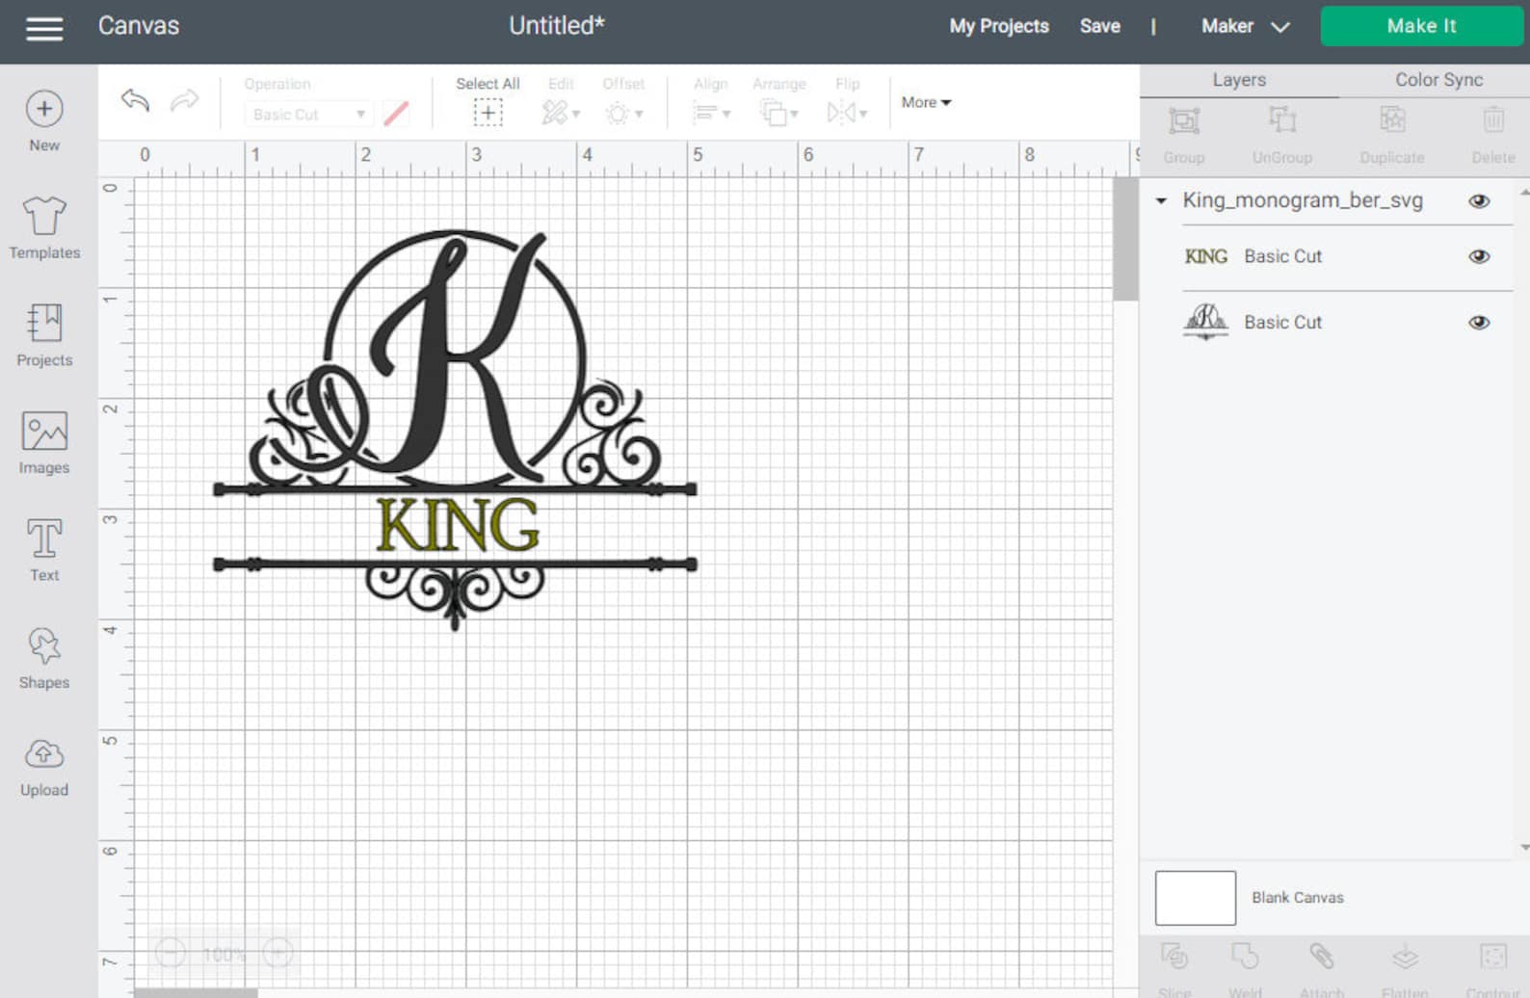Hide the King_monogram_ber_svg group
This screenshot has width=1530, height=998.
point(1479,200)
